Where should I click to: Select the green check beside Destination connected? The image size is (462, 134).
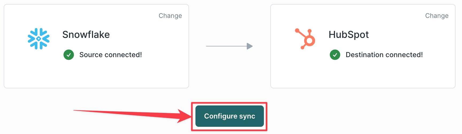[x=335, y=55]
